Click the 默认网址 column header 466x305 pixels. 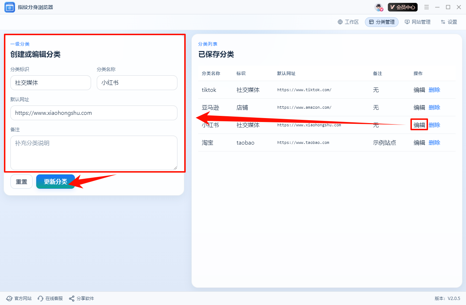(286, 73)
